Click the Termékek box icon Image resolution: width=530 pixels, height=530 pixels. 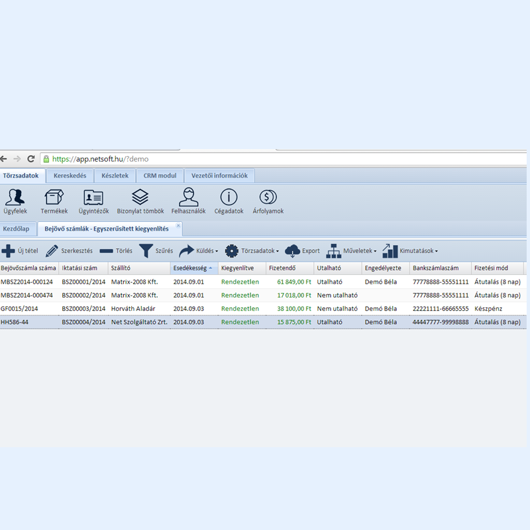(x=54, y=197)
